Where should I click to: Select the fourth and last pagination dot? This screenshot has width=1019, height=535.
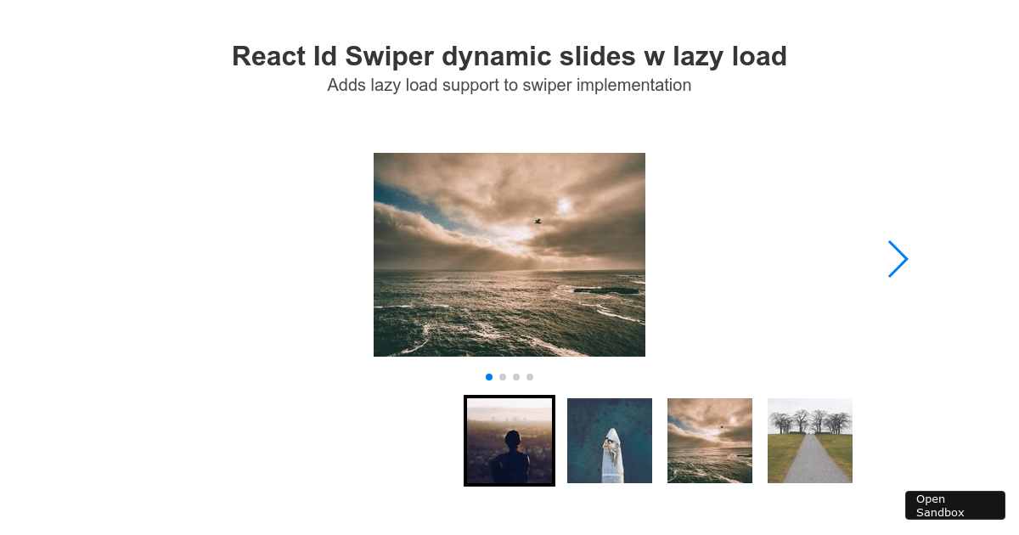click(x=530, y=377)
